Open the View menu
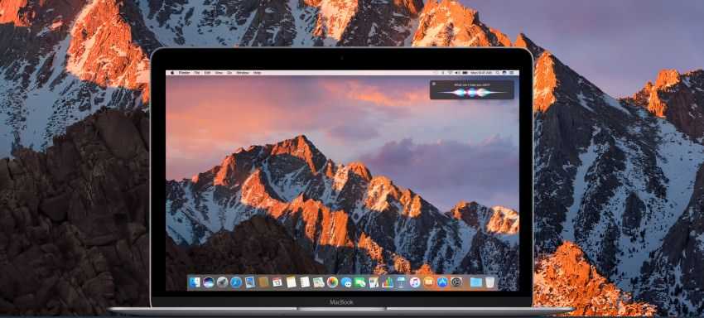This screenshot has width=704, height=318. 219,73
